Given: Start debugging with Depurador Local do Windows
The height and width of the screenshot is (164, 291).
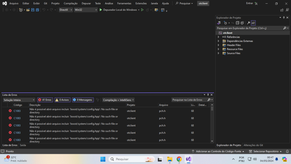Looking at the screenshot, I should [118, 10].
